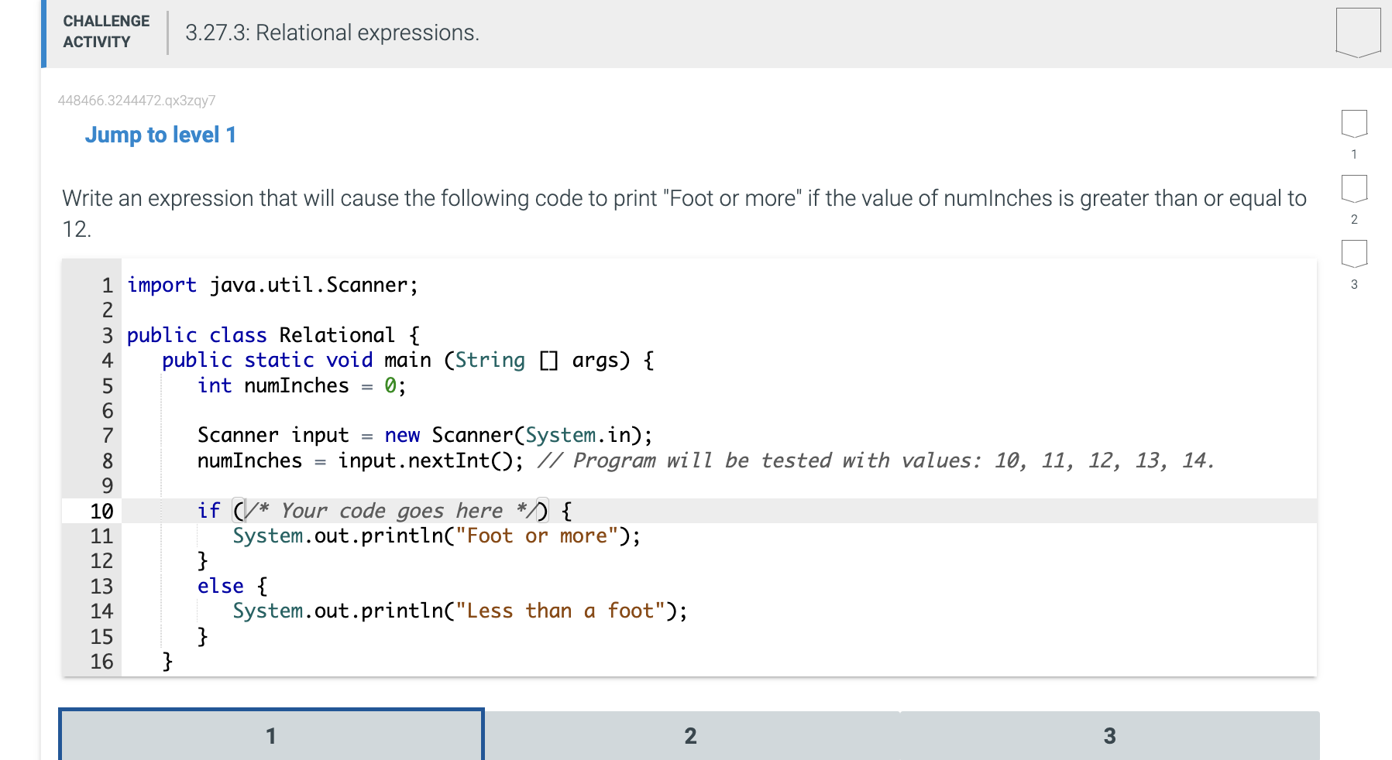This screenshot has width=1392, height=760.
Task: Click the title "3.27.3: Relational expressions"
Action: [x=331, y=33]
